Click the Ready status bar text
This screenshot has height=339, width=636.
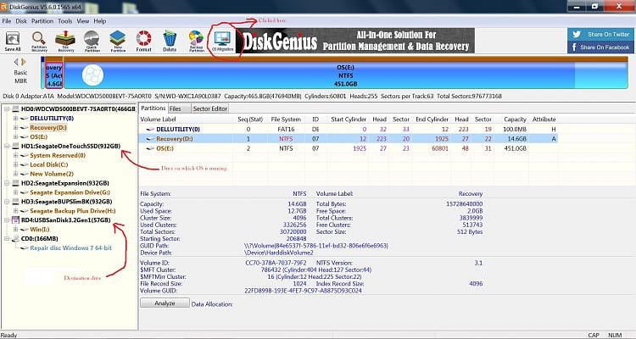(9, 336)
